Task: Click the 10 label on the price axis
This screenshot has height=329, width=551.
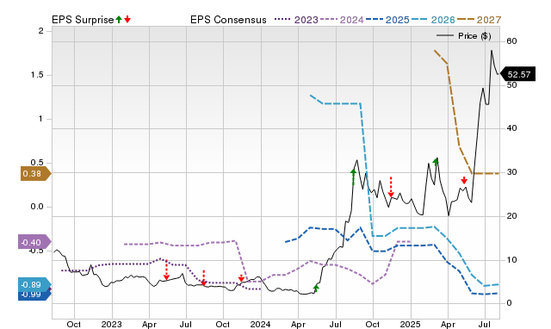Action: pos(511,260)
